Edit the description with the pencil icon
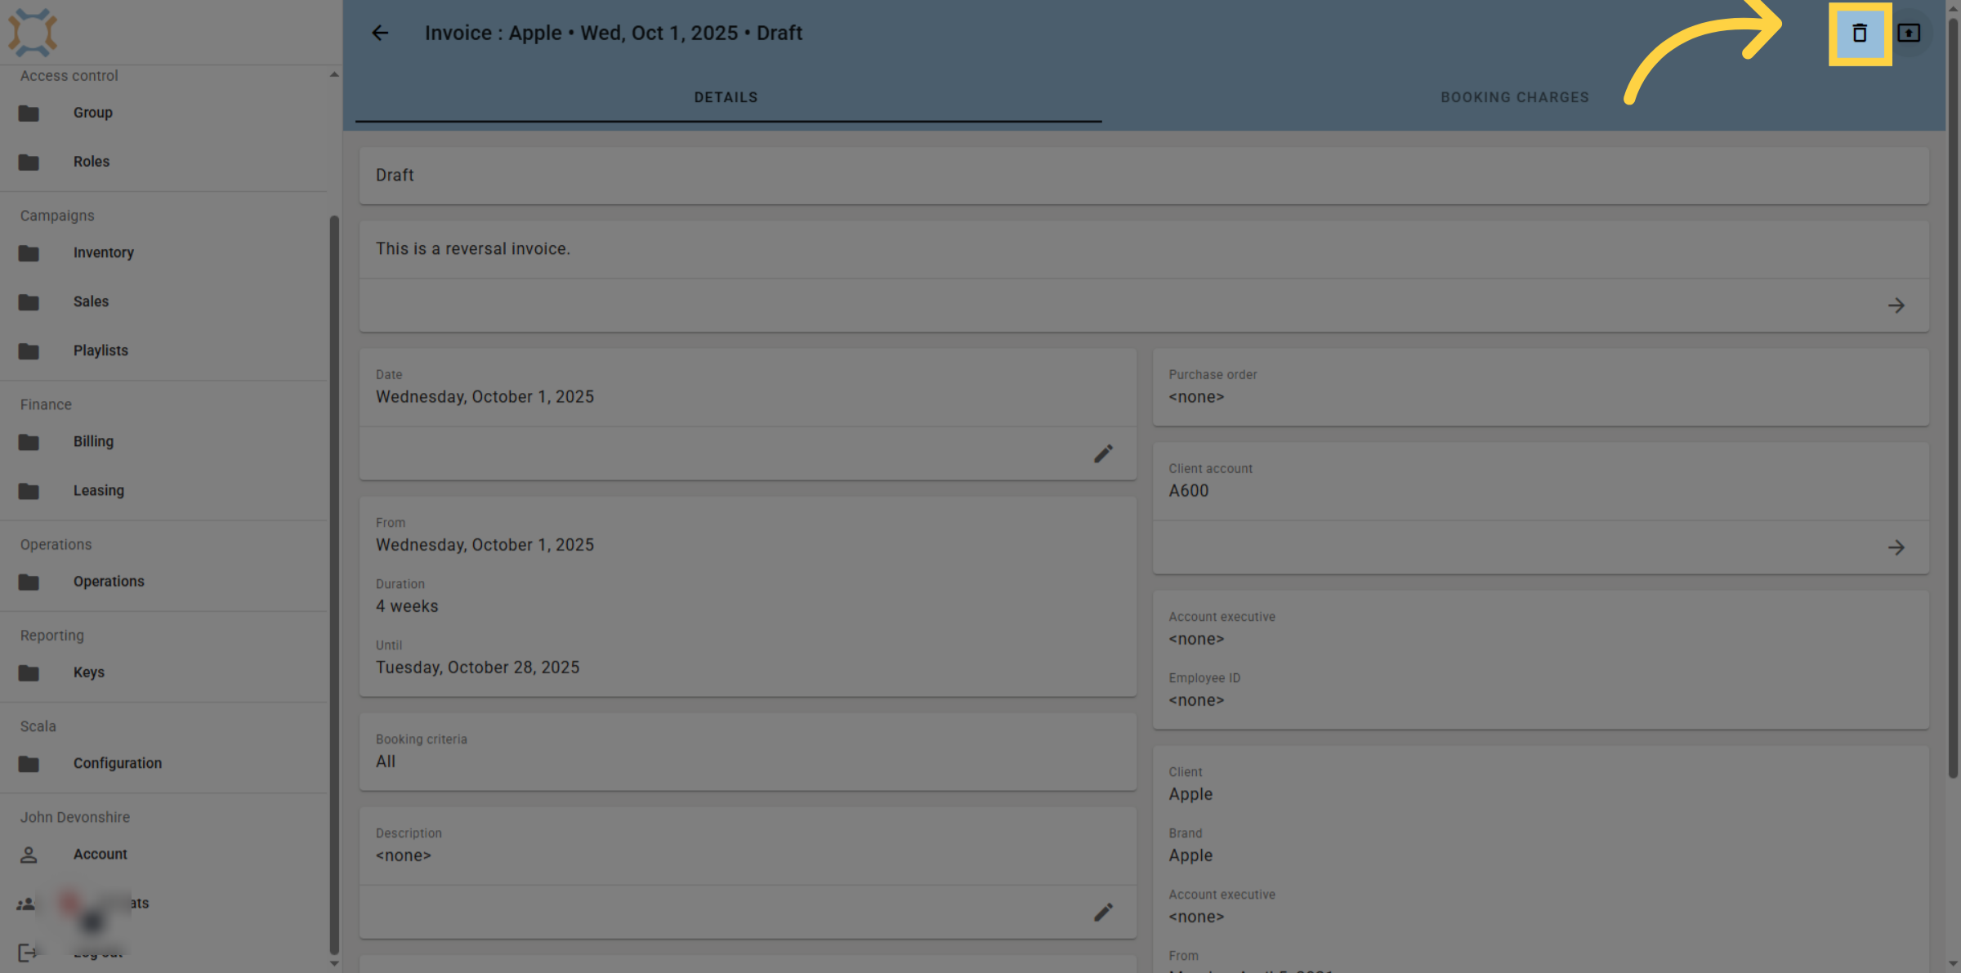 coord(1103,912)
